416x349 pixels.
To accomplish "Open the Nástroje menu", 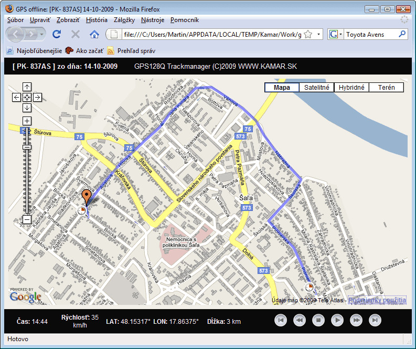I will [x=153, y=20].
